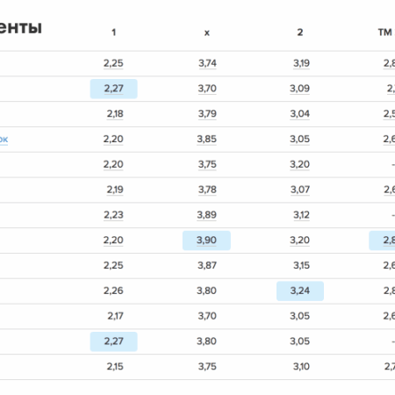Screen dimensions: 395x395
Task: Click the home-win odds 2,26
Action: (113, 291)
